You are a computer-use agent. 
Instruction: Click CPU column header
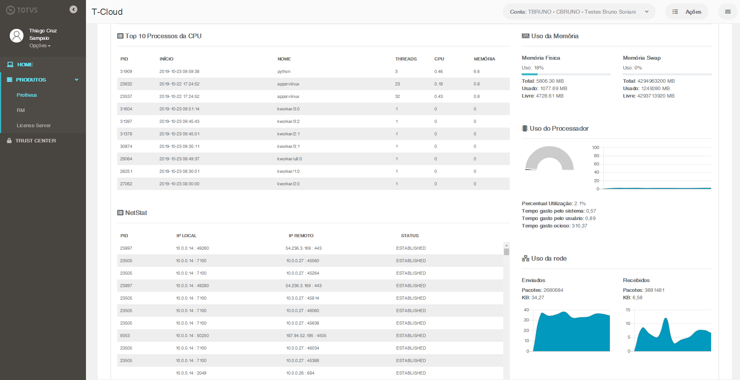click(439, 59)
